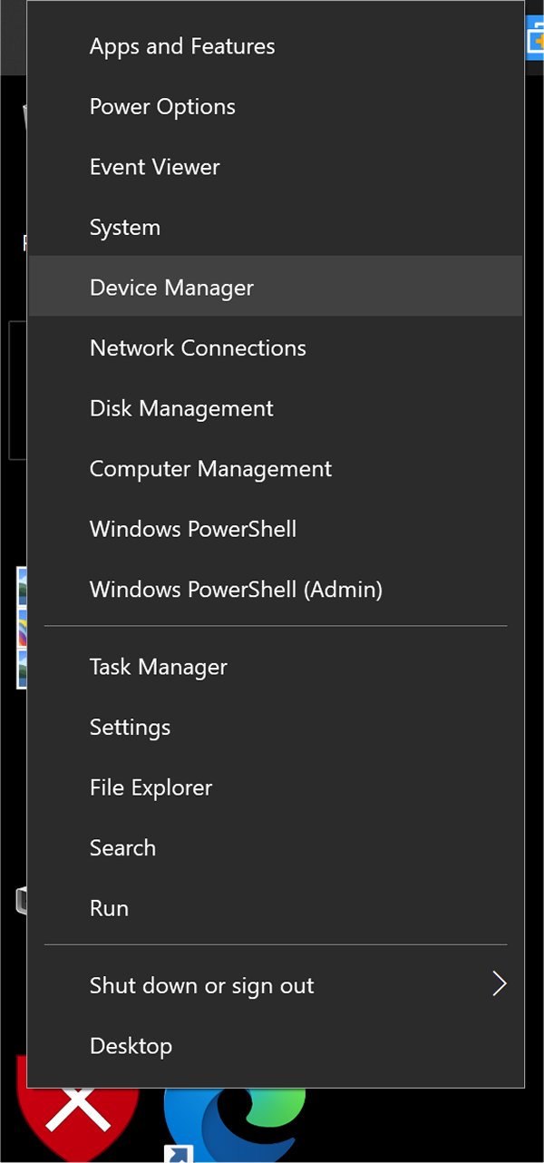The width and height of the screenshot is (544, 1163).
Task: Select Desktop to show the desktop
Action: [131, 1045]
